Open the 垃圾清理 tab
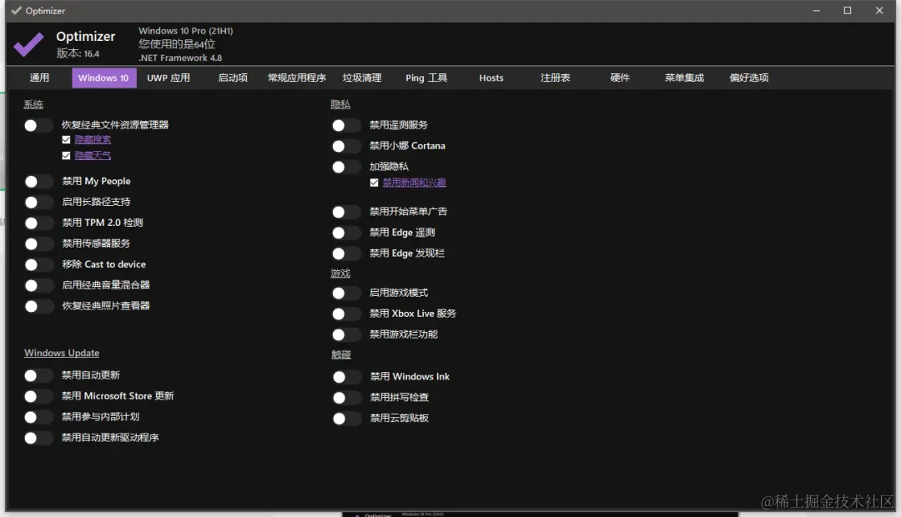This screenshot has width=901, height=517. pyautogui.click(x=362, y=78)
